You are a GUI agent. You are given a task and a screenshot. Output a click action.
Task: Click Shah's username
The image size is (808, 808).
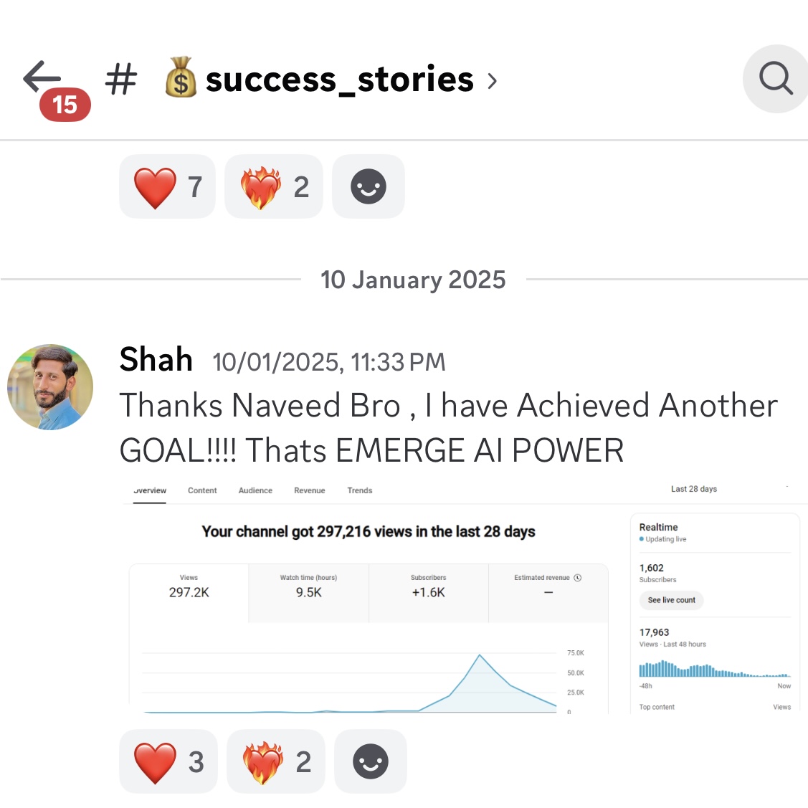(x=156, y=359)
